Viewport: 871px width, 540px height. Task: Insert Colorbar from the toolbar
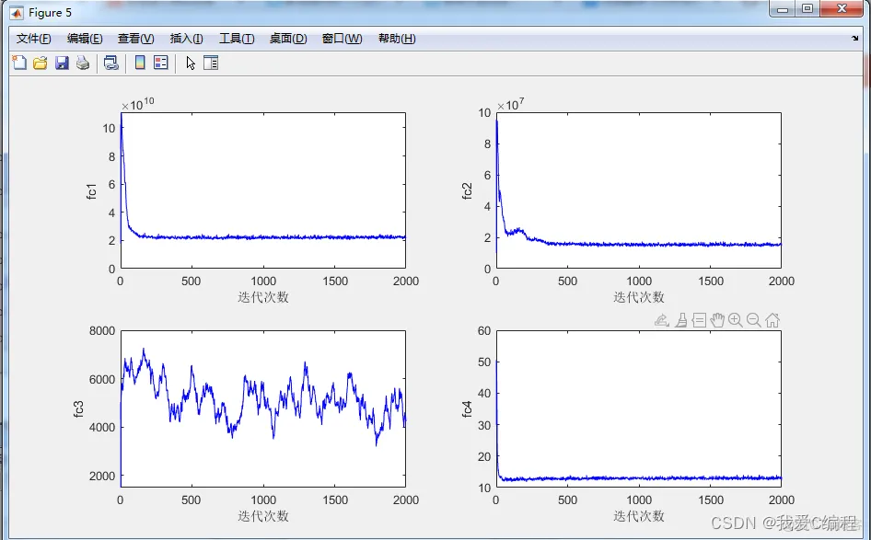click(x=140, y=63)
